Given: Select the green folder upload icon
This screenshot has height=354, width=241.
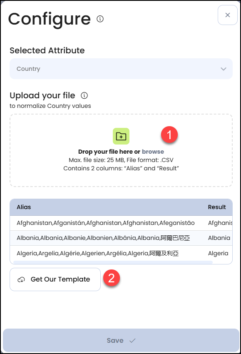Looking at the screenshot, I should 120,136.
